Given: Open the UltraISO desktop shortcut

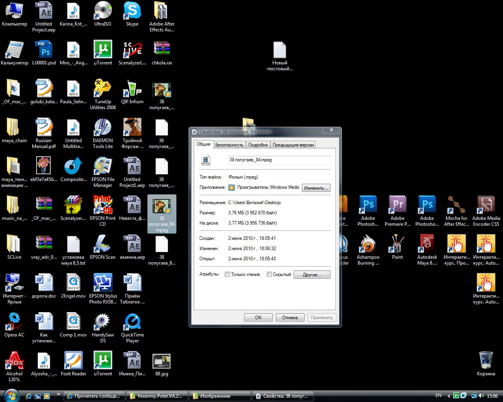Looking at the screenshot, I should coord(103,14).
